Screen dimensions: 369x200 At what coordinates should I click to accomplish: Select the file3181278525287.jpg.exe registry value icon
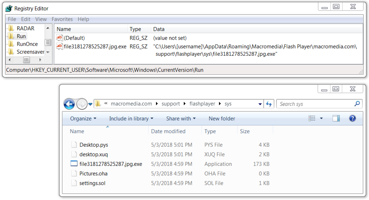59,46
